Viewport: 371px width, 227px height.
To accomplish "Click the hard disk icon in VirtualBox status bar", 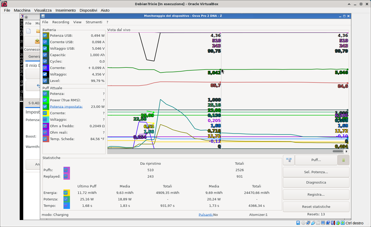I will click(298, 223).
